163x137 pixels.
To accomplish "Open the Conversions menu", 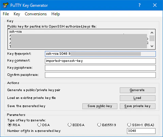I will coord(36,14).
